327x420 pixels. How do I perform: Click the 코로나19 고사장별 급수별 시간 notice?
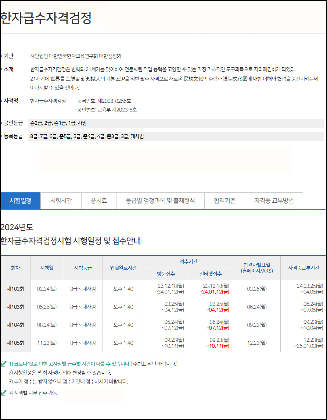click(x=93, y=364)
